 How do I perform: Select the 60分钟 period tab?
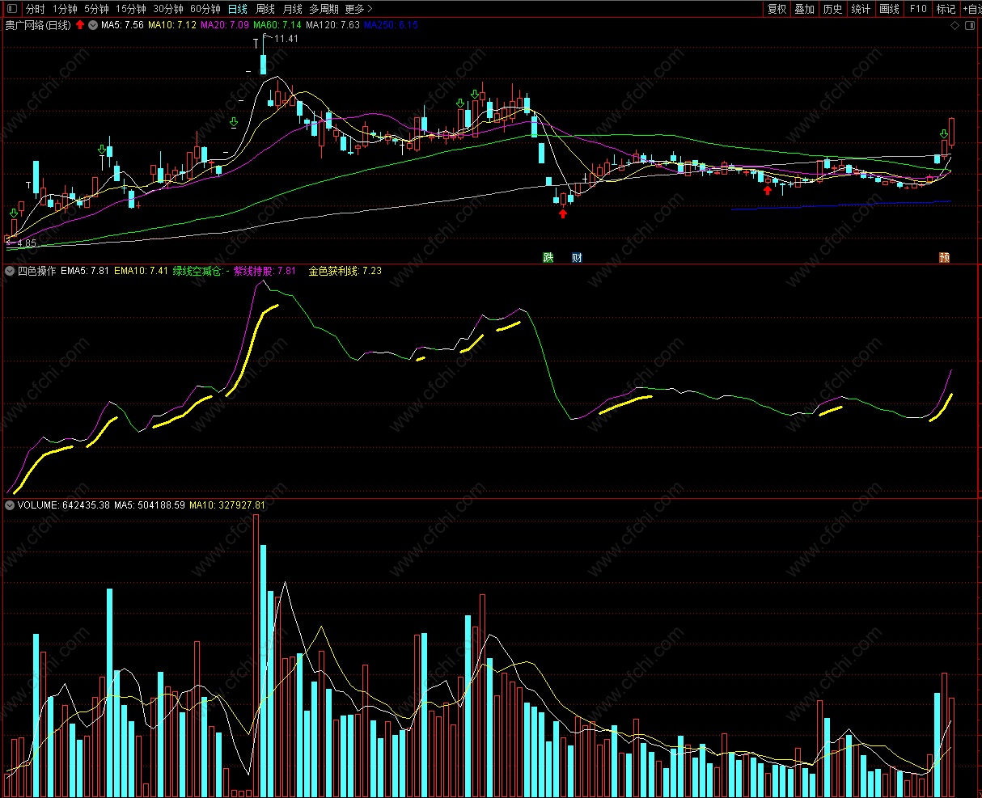(205, 9)
